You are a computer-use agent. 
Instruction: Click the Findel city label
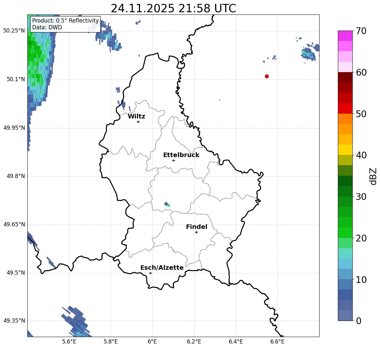197,227
